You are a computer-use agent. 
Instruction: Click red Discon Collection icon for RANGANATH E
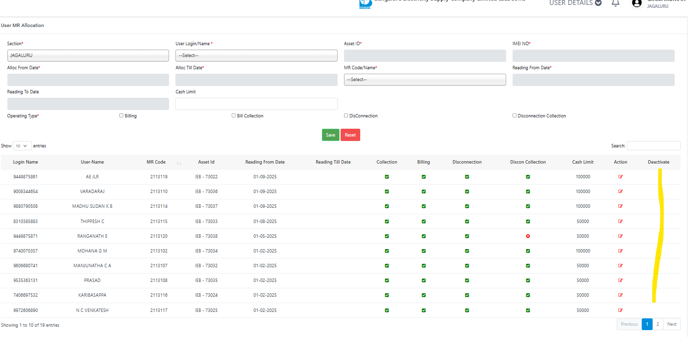coord(528,236)
